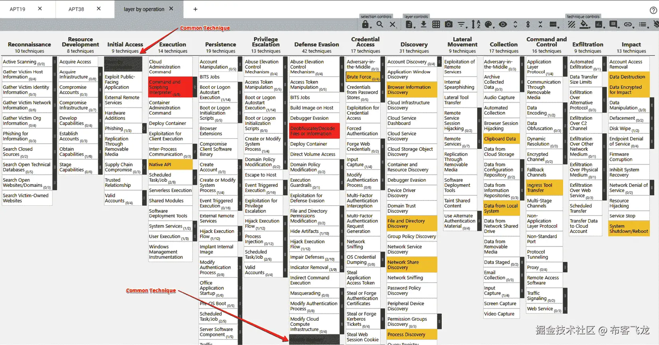Select the System Shutdown/Reboot technique
Viewport: 659px width, 345px height.
[629, 229]
